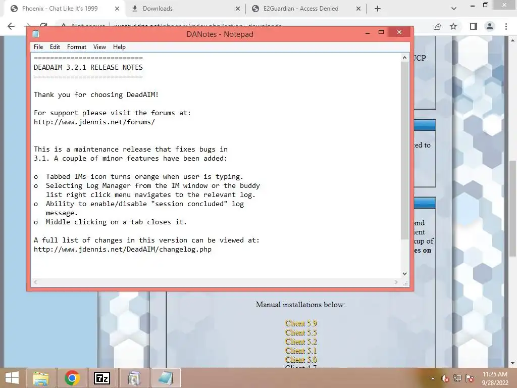Open Action Center flag tray icon
Screen dimensions: 517x388
click(x=470, y=378)
